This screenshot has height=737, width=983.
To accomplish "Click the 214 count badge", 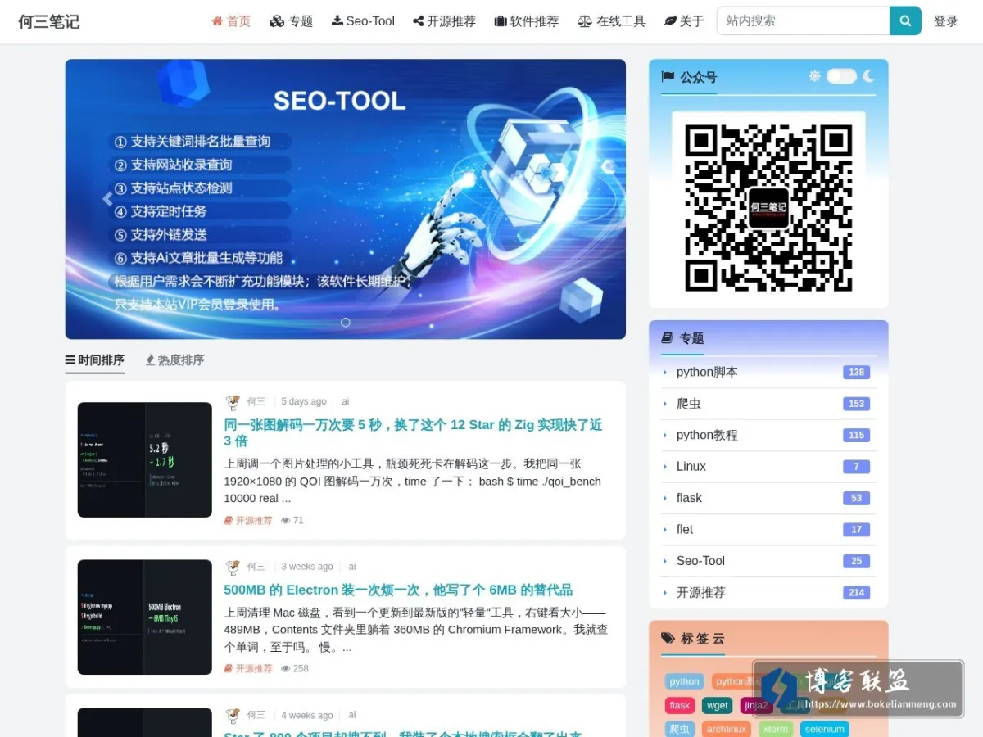I will click(x=856, y=592).
